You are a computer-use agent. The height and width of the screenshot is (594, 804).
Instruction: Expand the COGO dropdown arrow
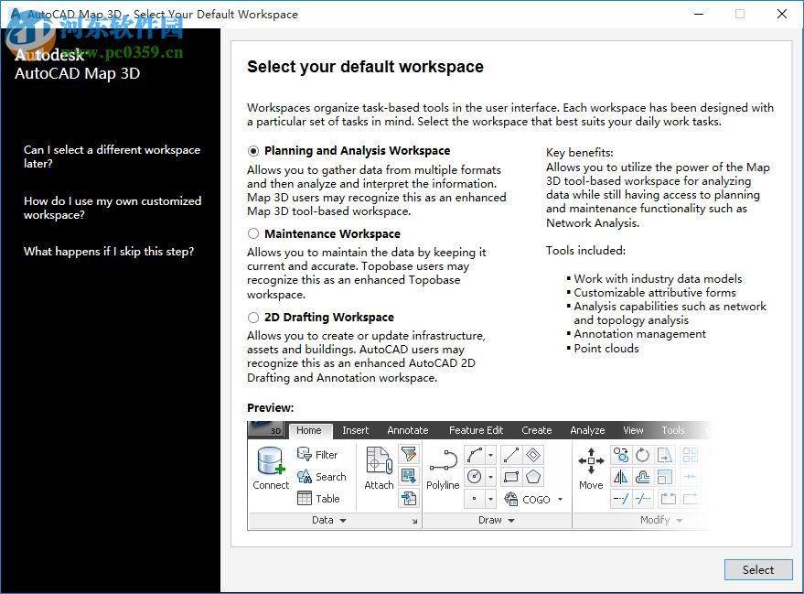pos(559,501)
